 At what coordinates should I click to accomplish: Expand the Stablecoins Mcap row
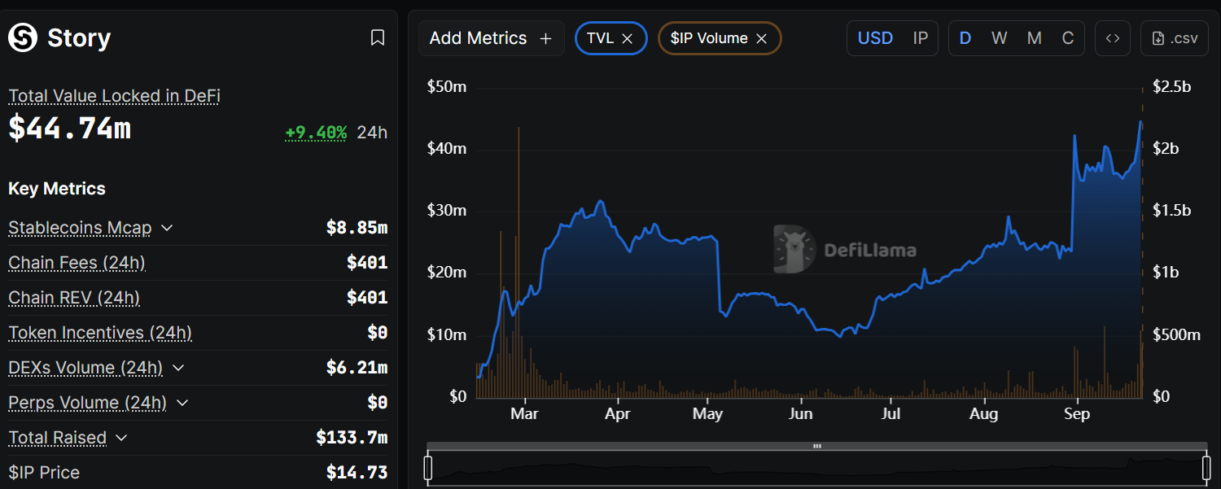click(x=167, y=228)
